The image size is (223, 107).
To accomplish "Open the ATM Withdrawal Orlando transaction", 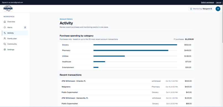I will [126, 81].
